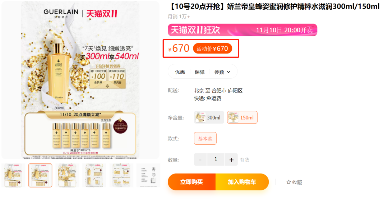The width and height of the screenshot is (388, 199).
Task: Select the sixth product info thumbnail
Action: click(x=148, y=175)
